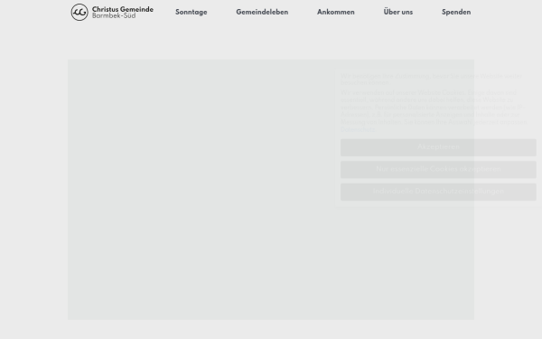542x339 pixels.
Task: Click the Christus Gemeinde Barmbek-Süd site title
Action: (x=123, y=12)
